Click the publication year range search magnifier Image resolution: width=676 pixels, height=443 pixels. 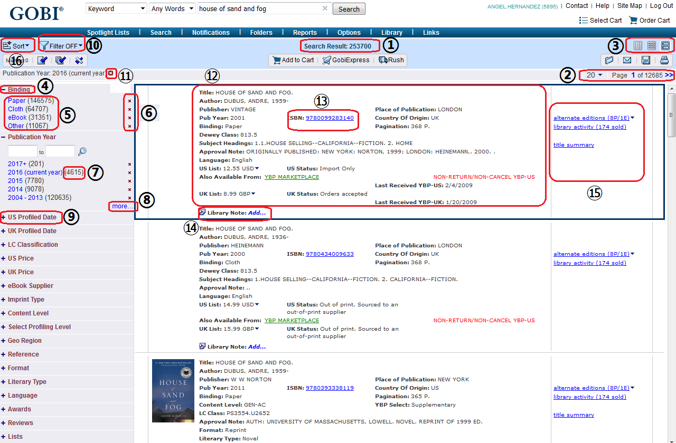click(x=82, y=151)
